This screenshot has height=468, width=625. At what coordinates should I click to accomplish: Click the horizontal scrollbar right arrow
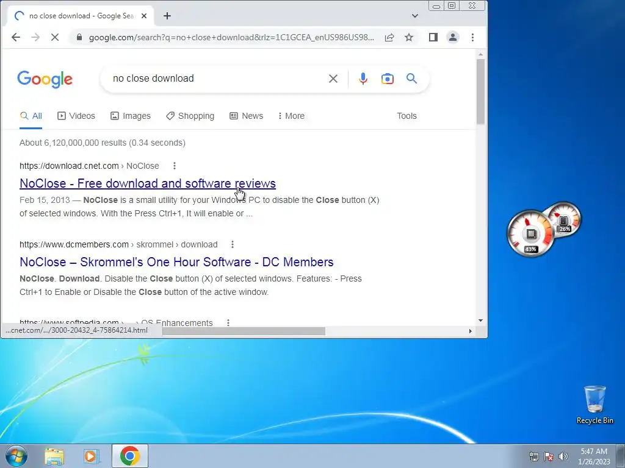(x=471, y=331)
